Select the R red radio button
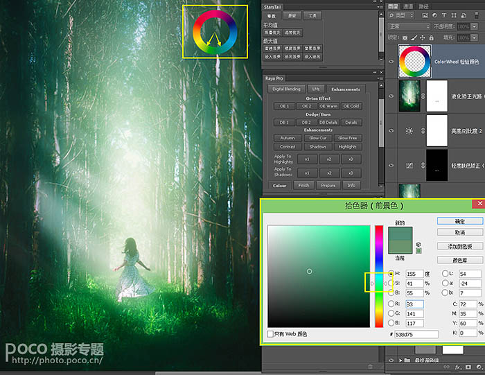 click(x=391, y=304)
